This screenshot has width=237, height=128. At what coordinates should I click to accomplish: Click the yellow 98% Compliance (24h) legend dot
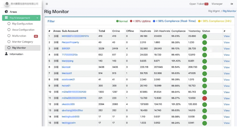pos(199,21)
